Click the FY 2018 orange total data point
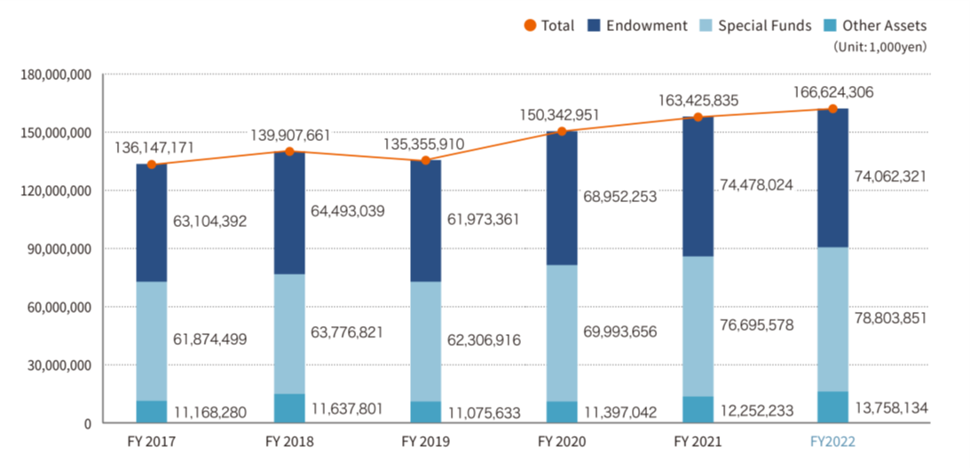Viewport: 970px width, 468px height. (289, 152)
